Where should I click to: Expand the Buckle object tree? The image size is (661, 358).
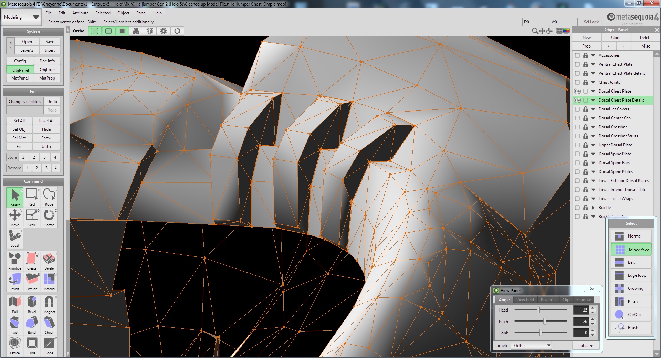(x=593, y=208)
